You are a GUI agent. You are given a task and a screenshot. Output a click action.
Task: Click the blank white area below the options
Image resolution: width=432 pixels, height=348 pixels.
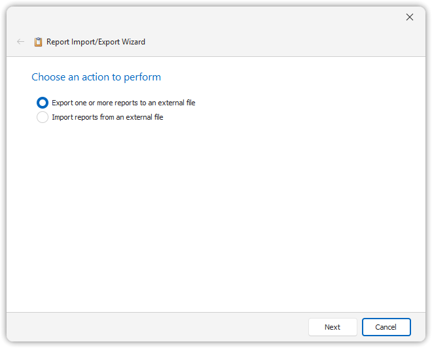click(x=216, y=216)
